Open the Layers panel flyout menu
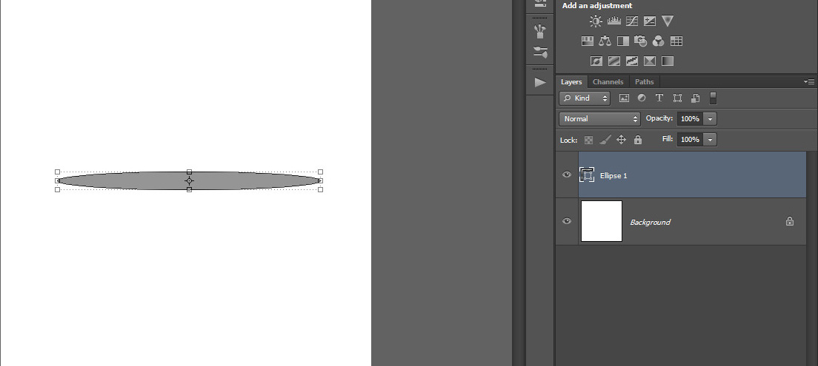Viewport: 818px width, 366px height. click(808, 81)
